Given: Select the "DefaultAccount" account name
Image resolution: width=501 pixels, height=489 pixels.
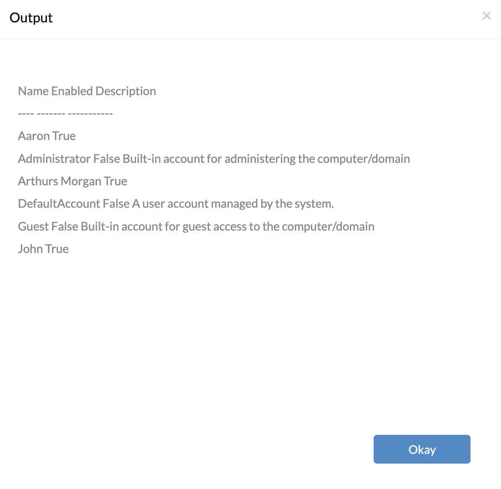Looking at the screenshot, I should click(59, 204).
